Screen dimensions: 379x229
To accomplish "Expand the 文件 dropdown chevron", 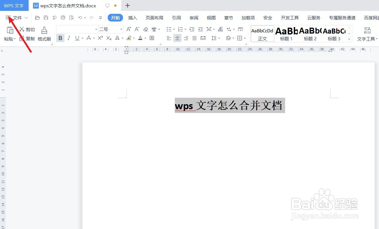I will tap(26, 18).
